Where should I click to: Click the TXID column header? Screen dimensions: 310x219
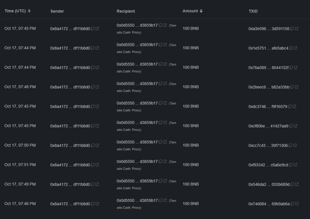point(253,11)
